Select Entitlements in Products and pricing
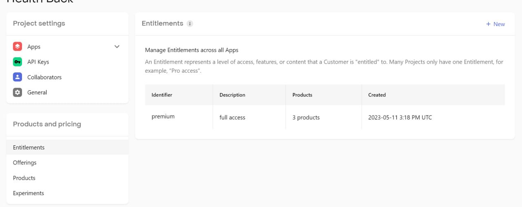522x207 pixels. pos(67,147)
